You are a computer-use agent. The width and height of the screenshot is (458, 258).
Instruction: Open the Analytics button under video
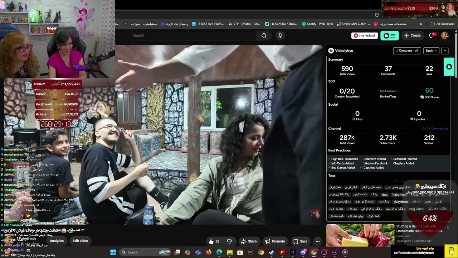point(57,241)
